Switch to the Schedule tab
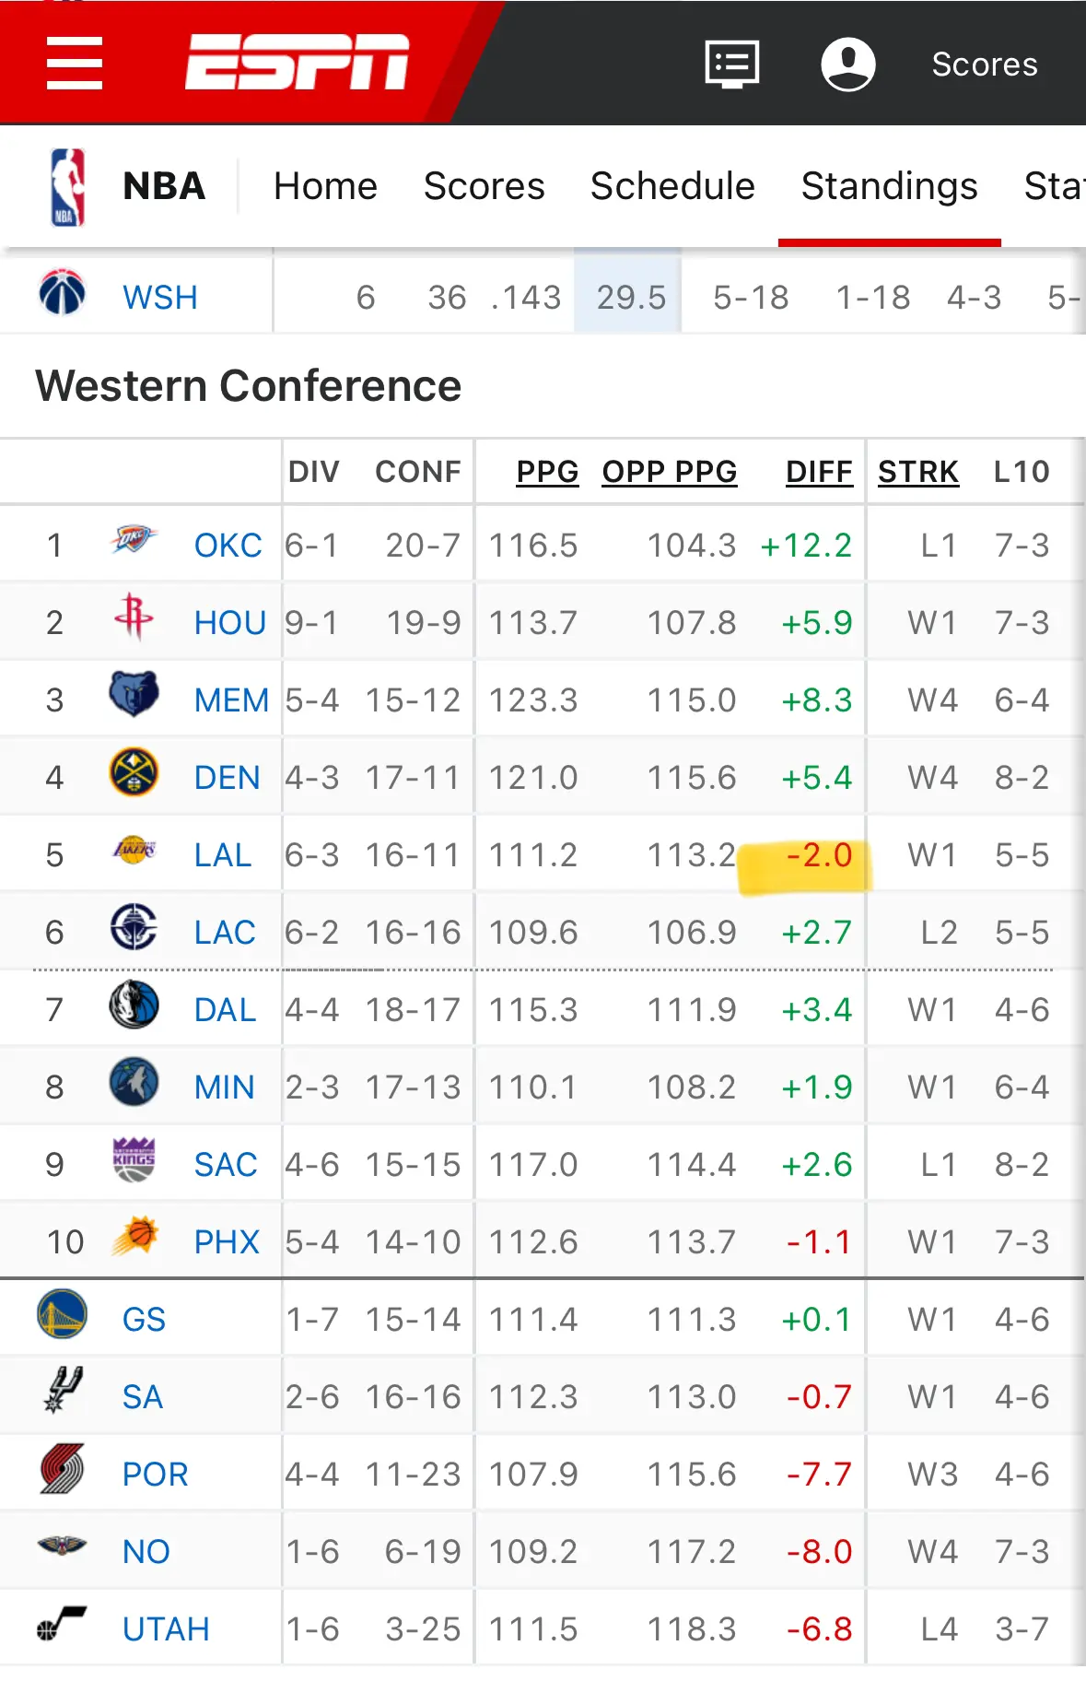 click(x=672, y=186)
